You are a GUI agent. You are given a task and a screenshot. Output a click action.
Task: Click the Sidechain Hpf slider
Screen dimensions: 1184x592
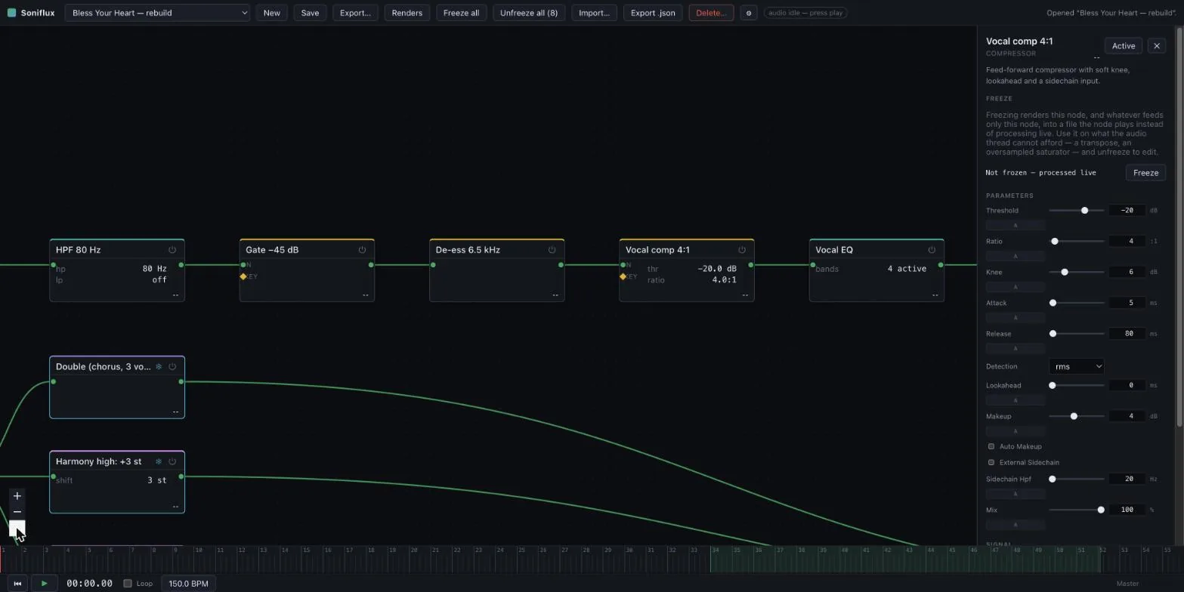(x=1077, y=479)
